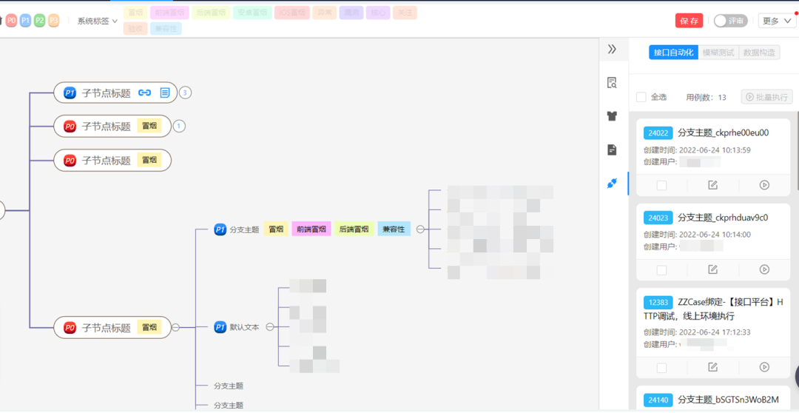This screenshot has height=413, width=799.
Task: Tick the 全选 select-all checkbox
Action: point(641,97)
